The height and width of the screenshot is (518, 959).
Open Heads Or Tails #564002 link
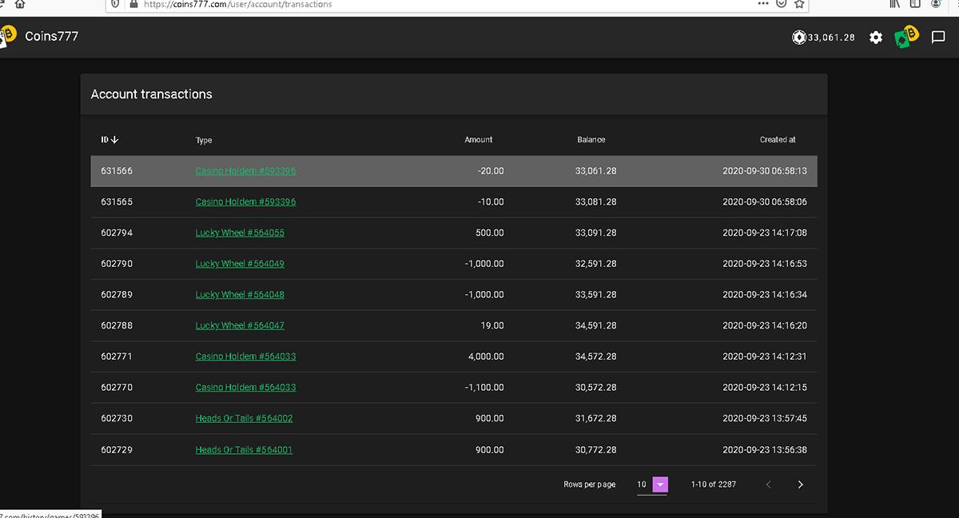(244, 419)
